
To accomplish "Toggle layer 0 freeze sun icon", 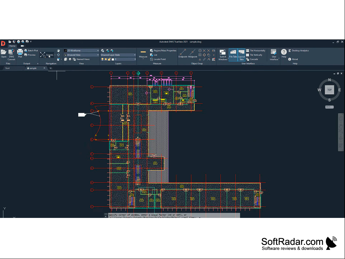I will pos(106,59).
